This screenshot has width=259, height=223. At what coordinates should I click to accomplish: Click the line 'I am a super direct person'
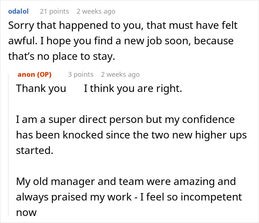[125, 120]
